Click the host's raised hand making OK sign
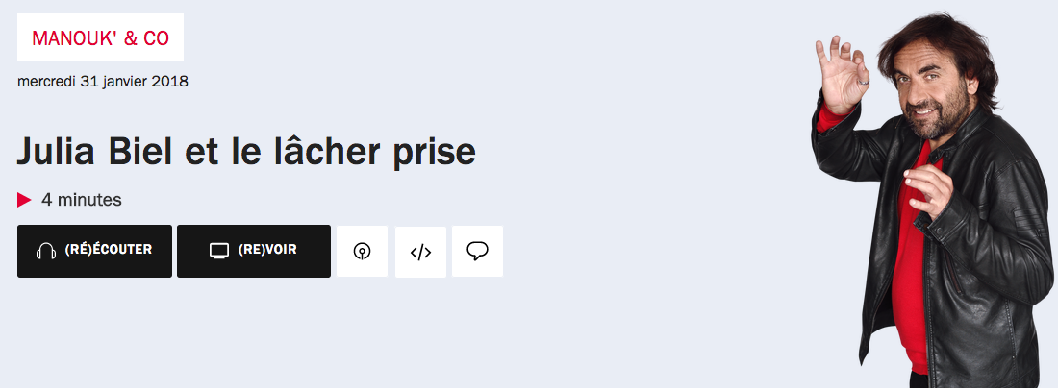 [x=841, y=73]
